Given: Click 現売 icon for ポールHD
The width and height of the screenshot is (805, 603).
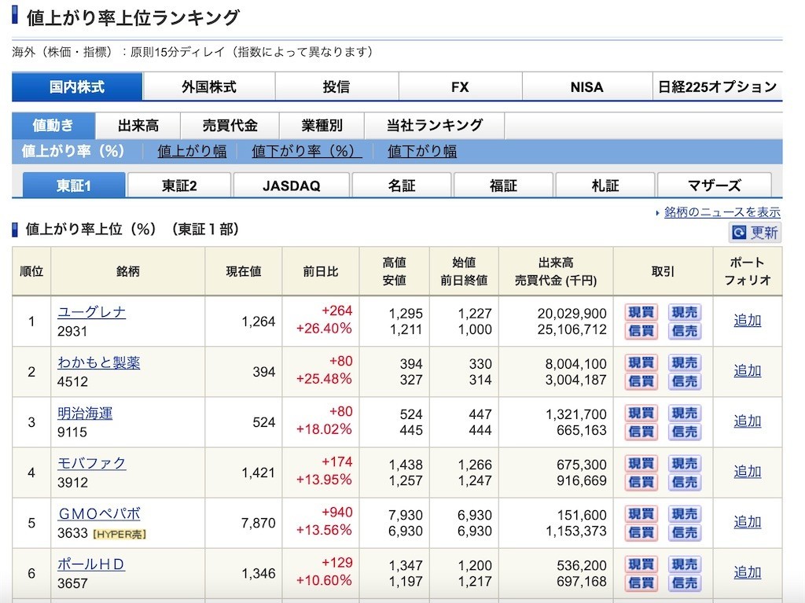Looking at the screenshot, I should pyautogui.click(x=685, y=564).
